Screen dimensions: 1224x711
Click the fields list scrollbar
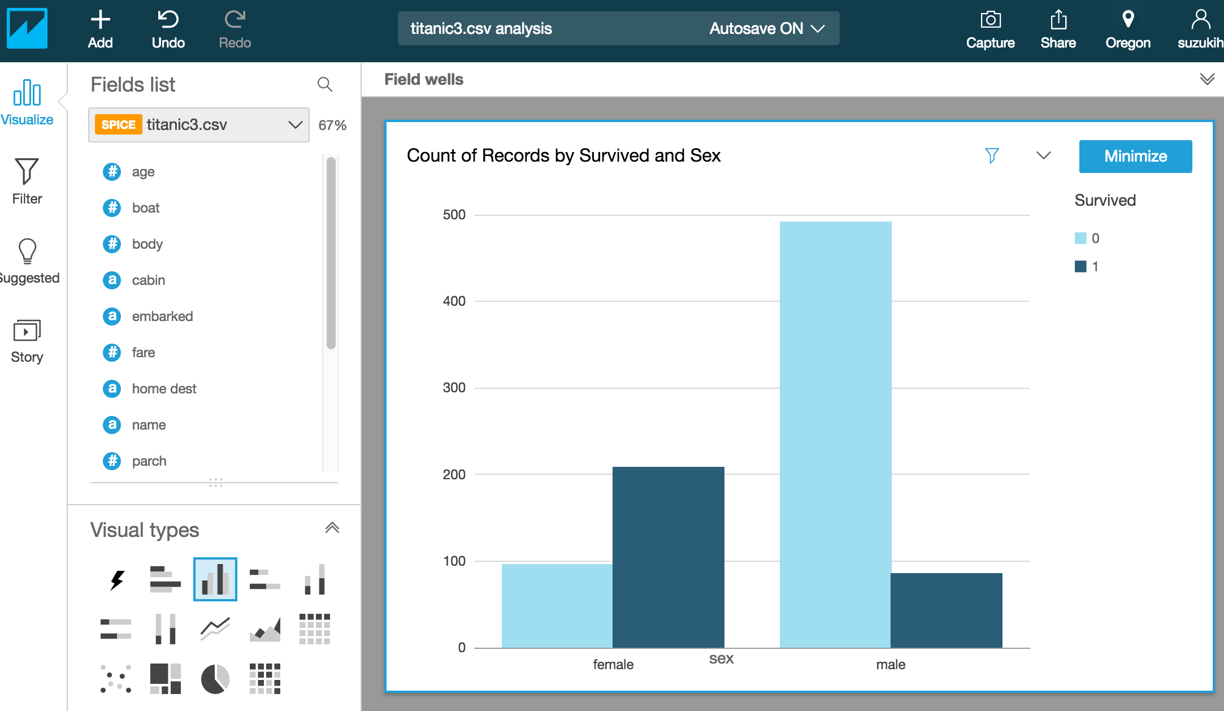[331, 253]
